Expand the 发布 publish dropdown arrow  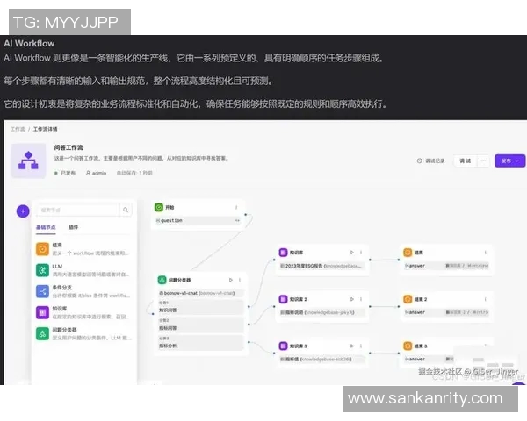(517, 161)
